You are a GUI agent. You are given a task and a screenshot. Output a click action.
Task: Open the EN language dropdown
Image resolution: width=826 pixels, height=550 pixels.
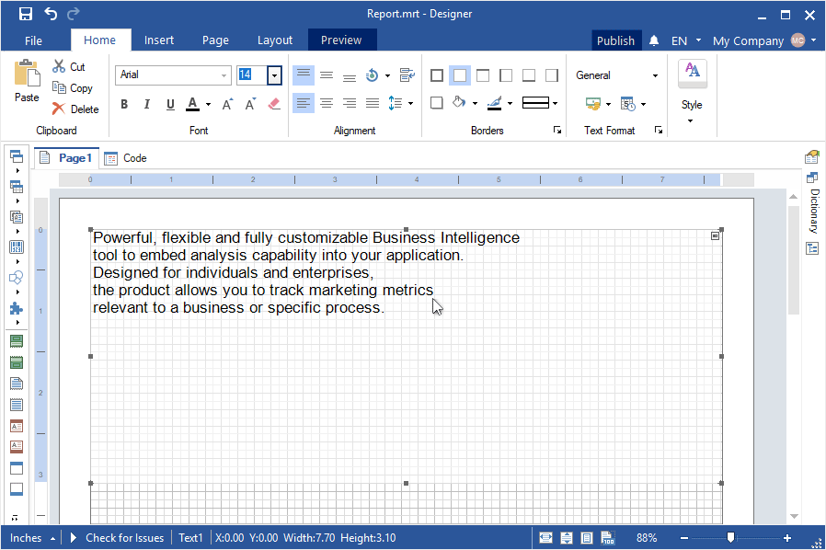pos(685,40)
